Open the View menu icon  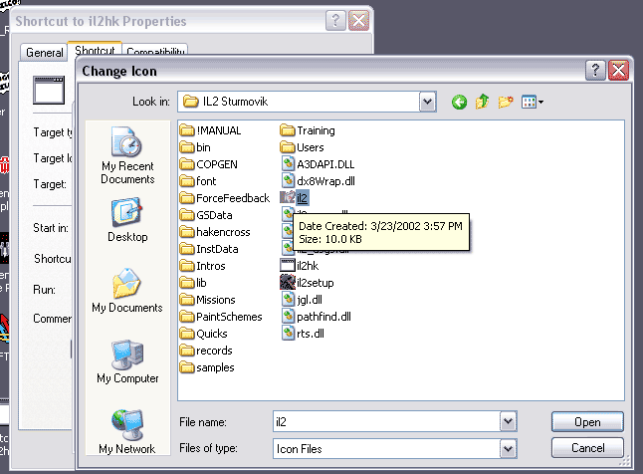coord(533,102)
